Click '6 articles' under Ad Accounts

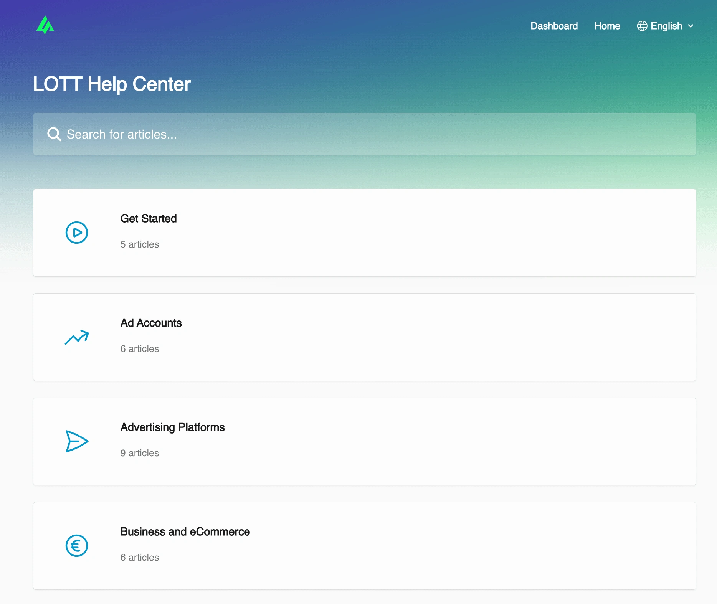click(x=140, y=349)
